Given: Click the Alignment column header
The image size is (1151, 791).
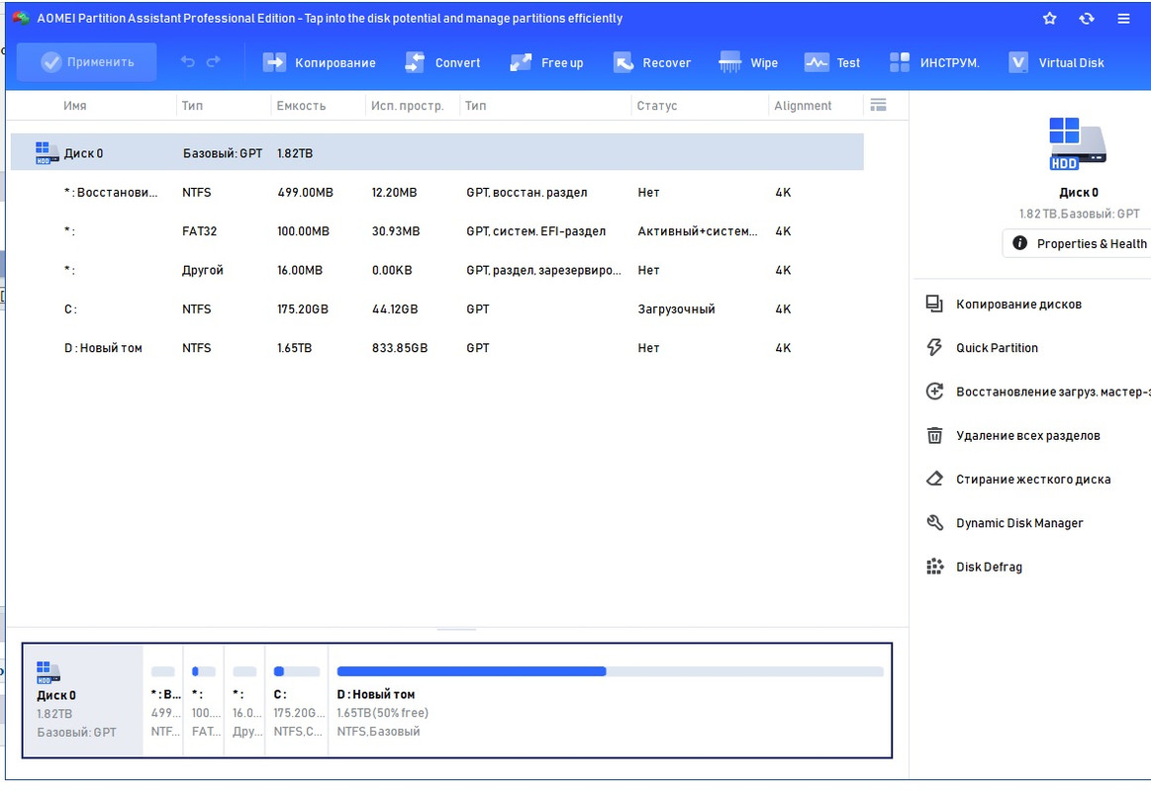Looking at the screenshot, I should [803, 106].
